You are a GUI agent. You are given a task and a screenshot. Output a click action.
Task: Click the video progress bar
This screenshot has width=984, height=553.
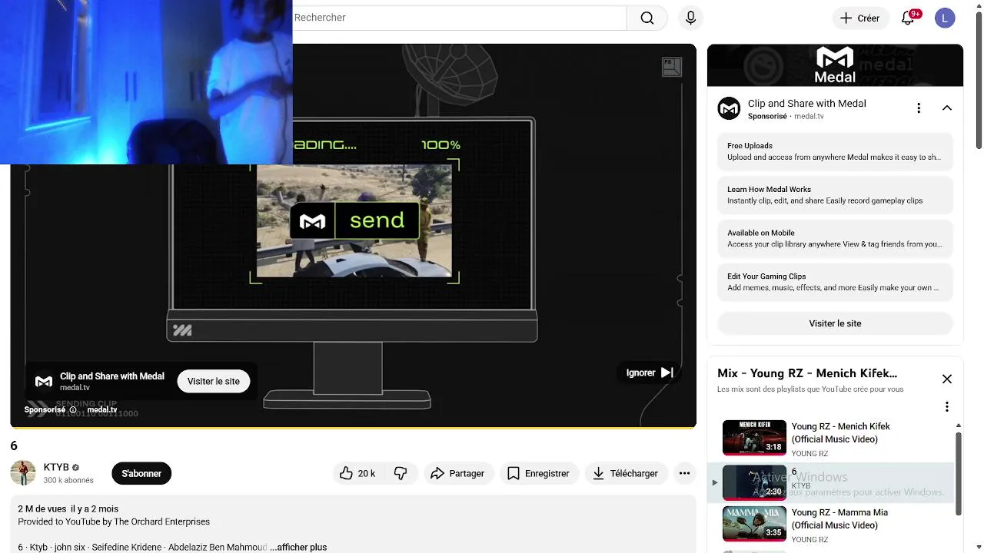(353, 426)
